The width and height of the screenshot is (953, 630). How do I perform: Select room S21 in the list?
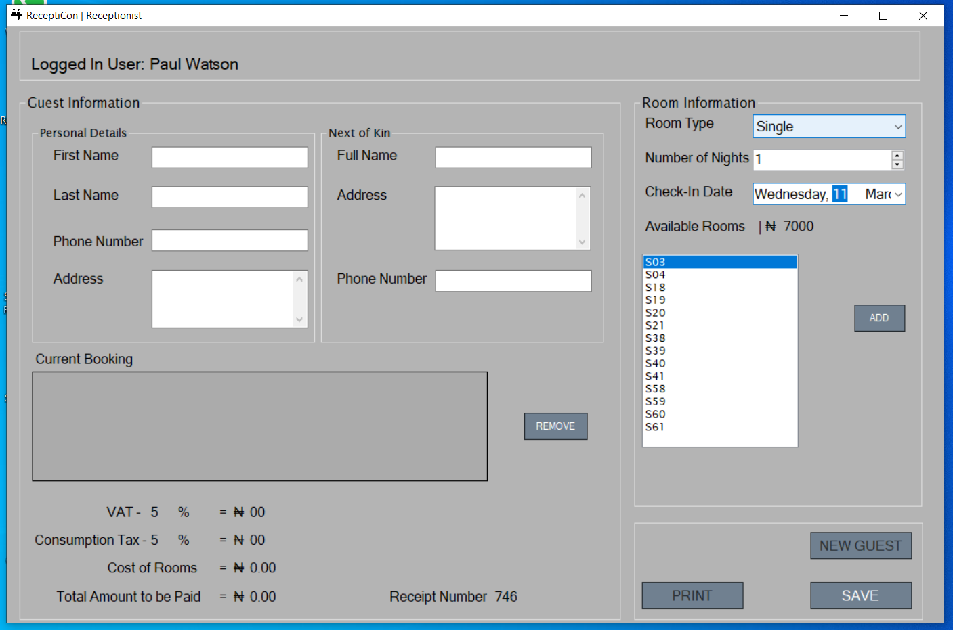(720, 325)
